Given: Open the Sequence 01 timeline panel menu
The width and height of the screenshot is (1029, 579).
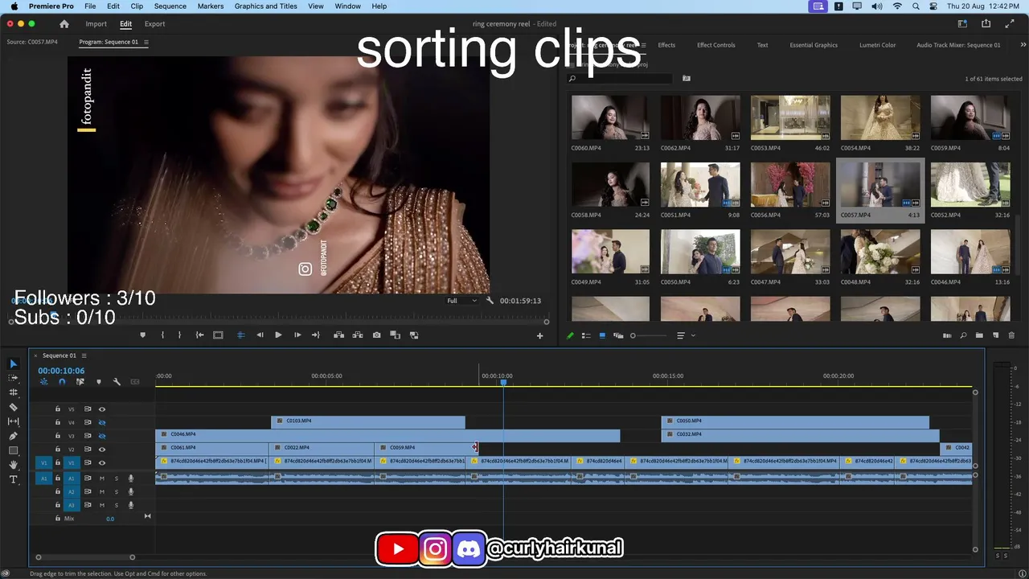Looking at the screenshot, I should click(x=84, y=355).
